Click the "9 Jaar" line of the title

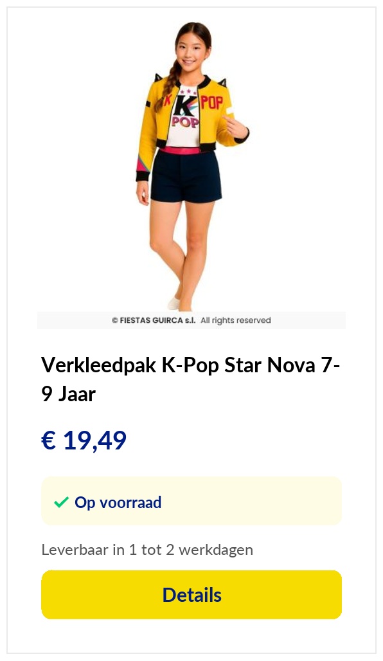68,394
